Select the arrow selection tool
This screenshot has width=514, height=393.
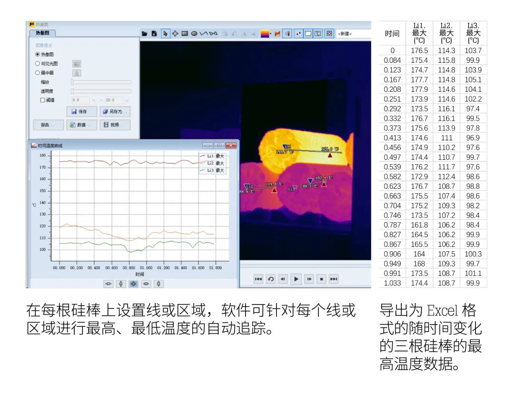[x=166, y=33]
